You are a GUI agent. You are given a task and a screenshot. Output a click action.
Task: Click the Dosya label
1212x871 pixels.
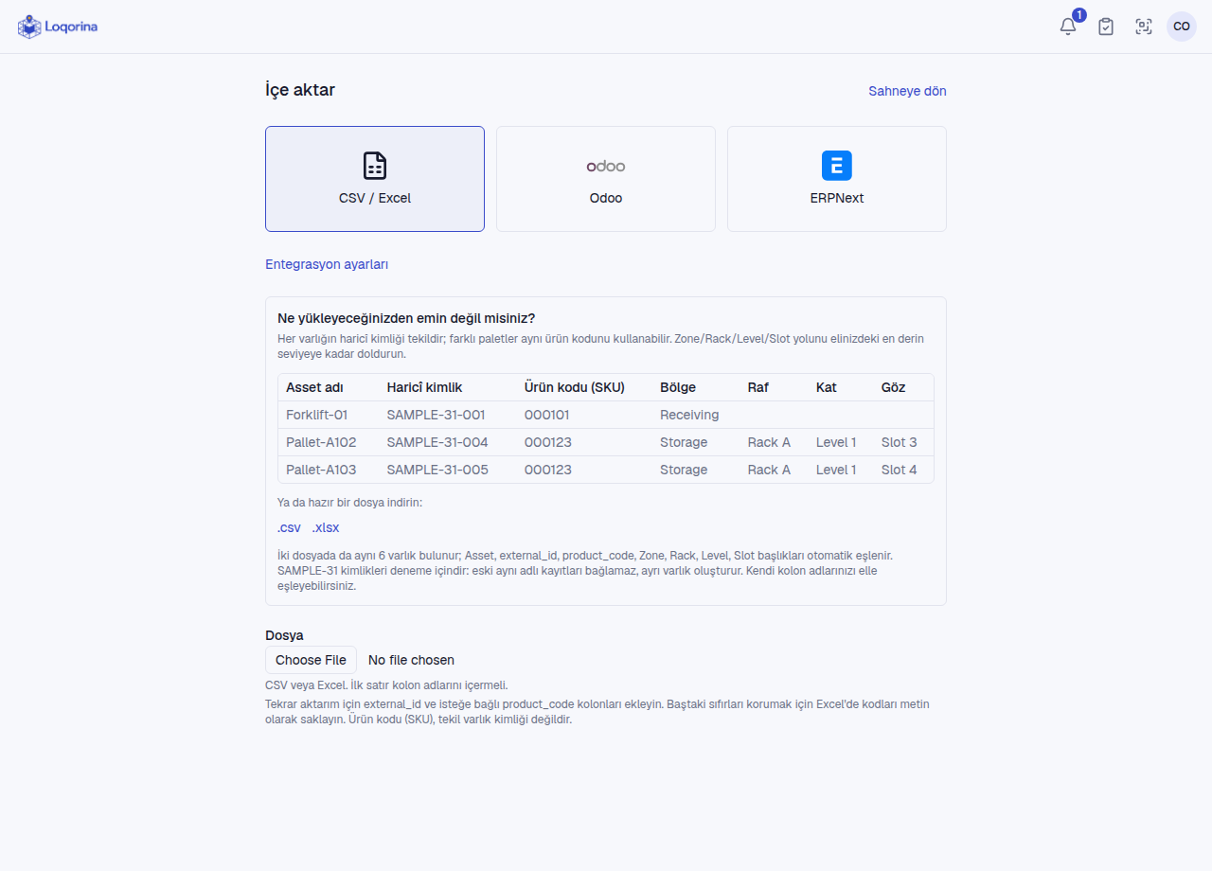coord(284,635)
